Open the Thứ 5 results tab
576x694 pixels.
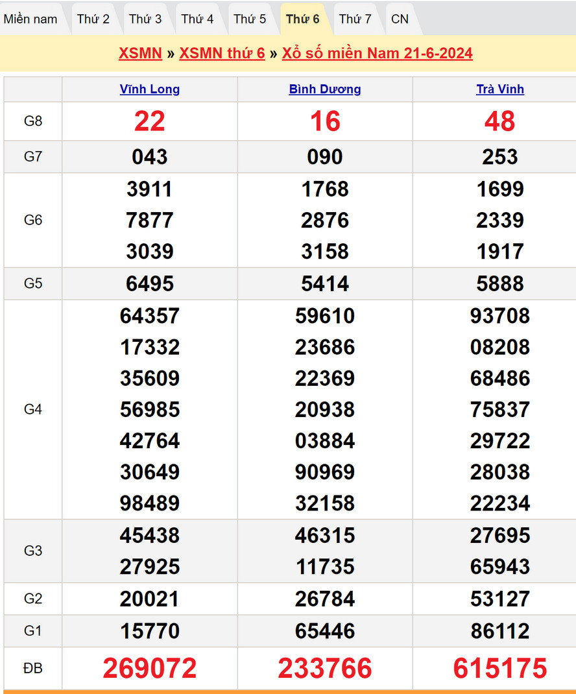(250, 19)
